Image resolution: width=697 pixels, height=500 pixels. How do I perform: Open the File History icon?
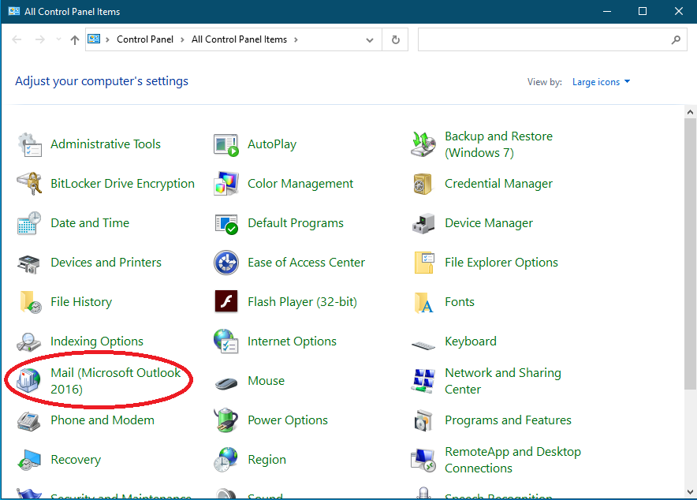pyautogui.click(x=30, y=302)
